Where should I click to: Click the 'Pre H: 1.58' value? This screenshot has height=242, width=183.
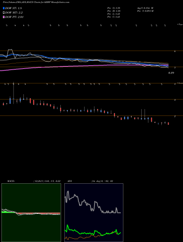coord(113,11)
